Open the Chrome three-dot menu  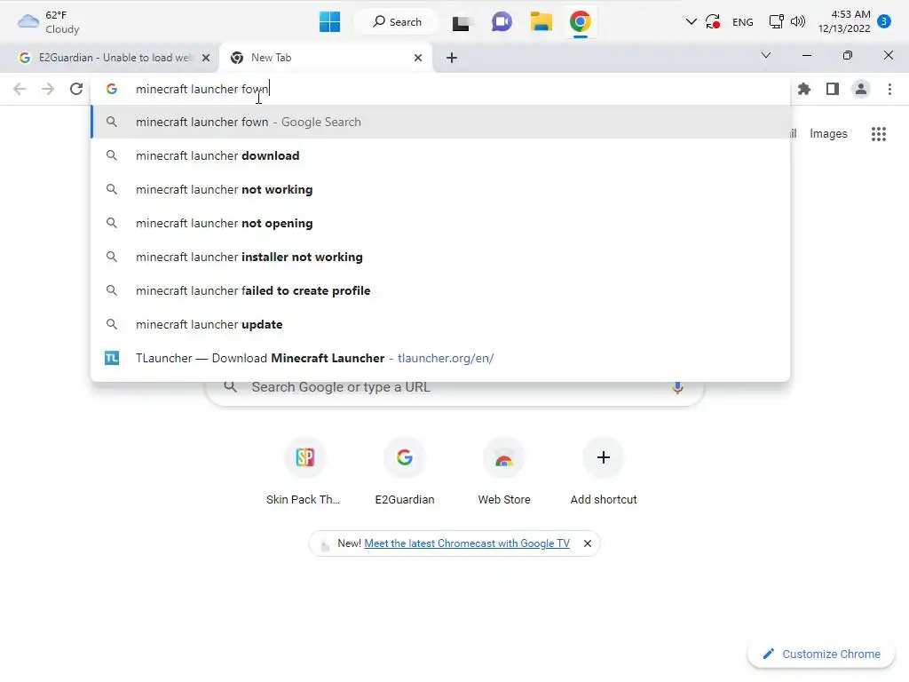[889, 90]
